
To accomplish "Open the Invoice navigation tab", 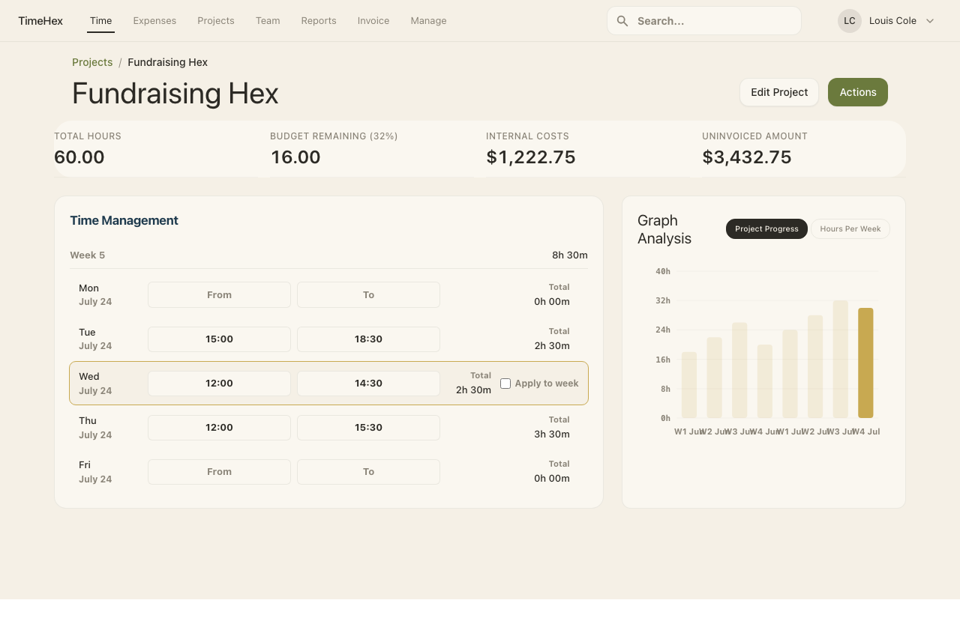I will (x=373, y=21).
